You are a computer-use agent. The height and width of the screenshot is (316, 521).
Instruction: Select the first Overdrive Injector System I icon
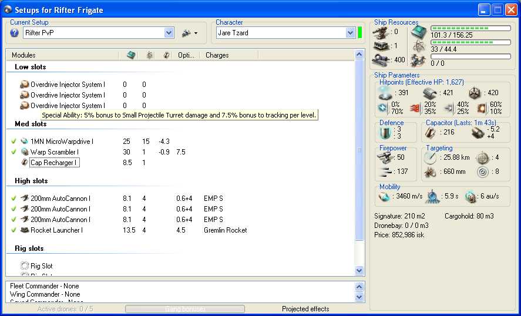[25, 85]
